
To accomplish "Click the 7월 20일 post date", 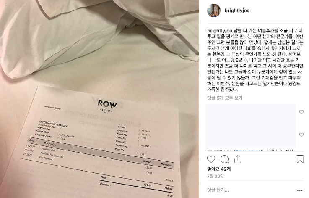I will [216, 176].
